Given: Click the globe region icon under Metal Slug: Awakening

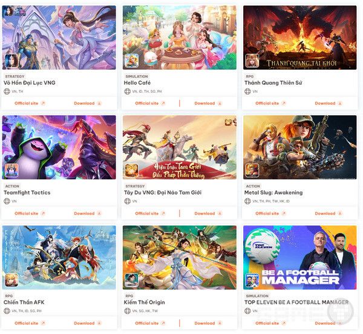Looking at the screenshot, I should coord(247,201).
